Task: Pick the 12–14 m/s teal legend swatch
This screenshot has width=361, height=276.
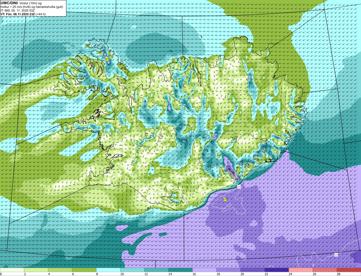Action: click(x=157, y=270)
